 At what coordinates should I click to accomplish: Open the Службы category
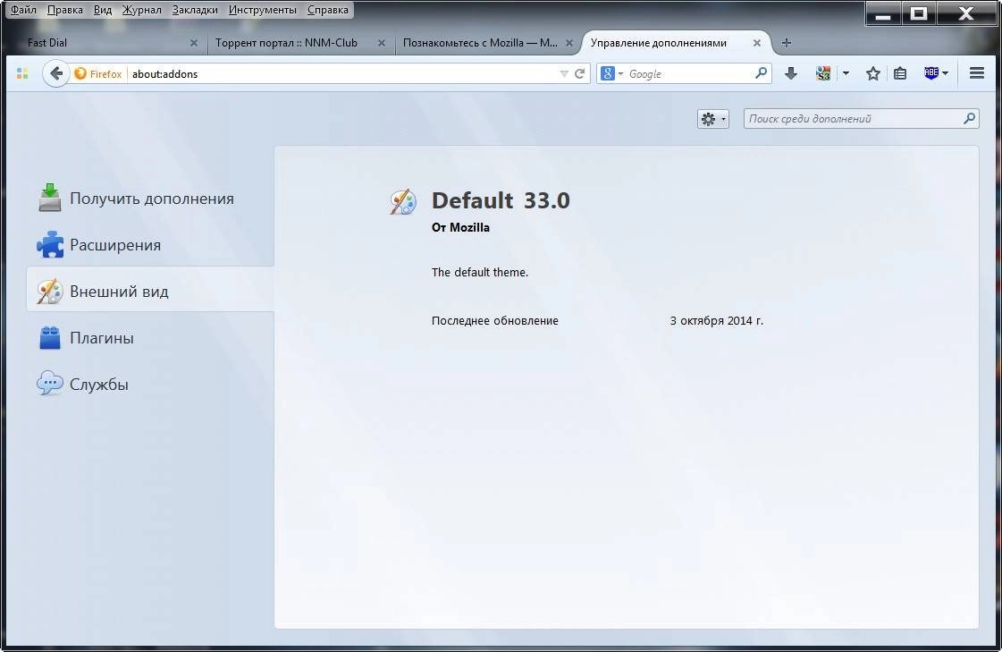(150, 385)
